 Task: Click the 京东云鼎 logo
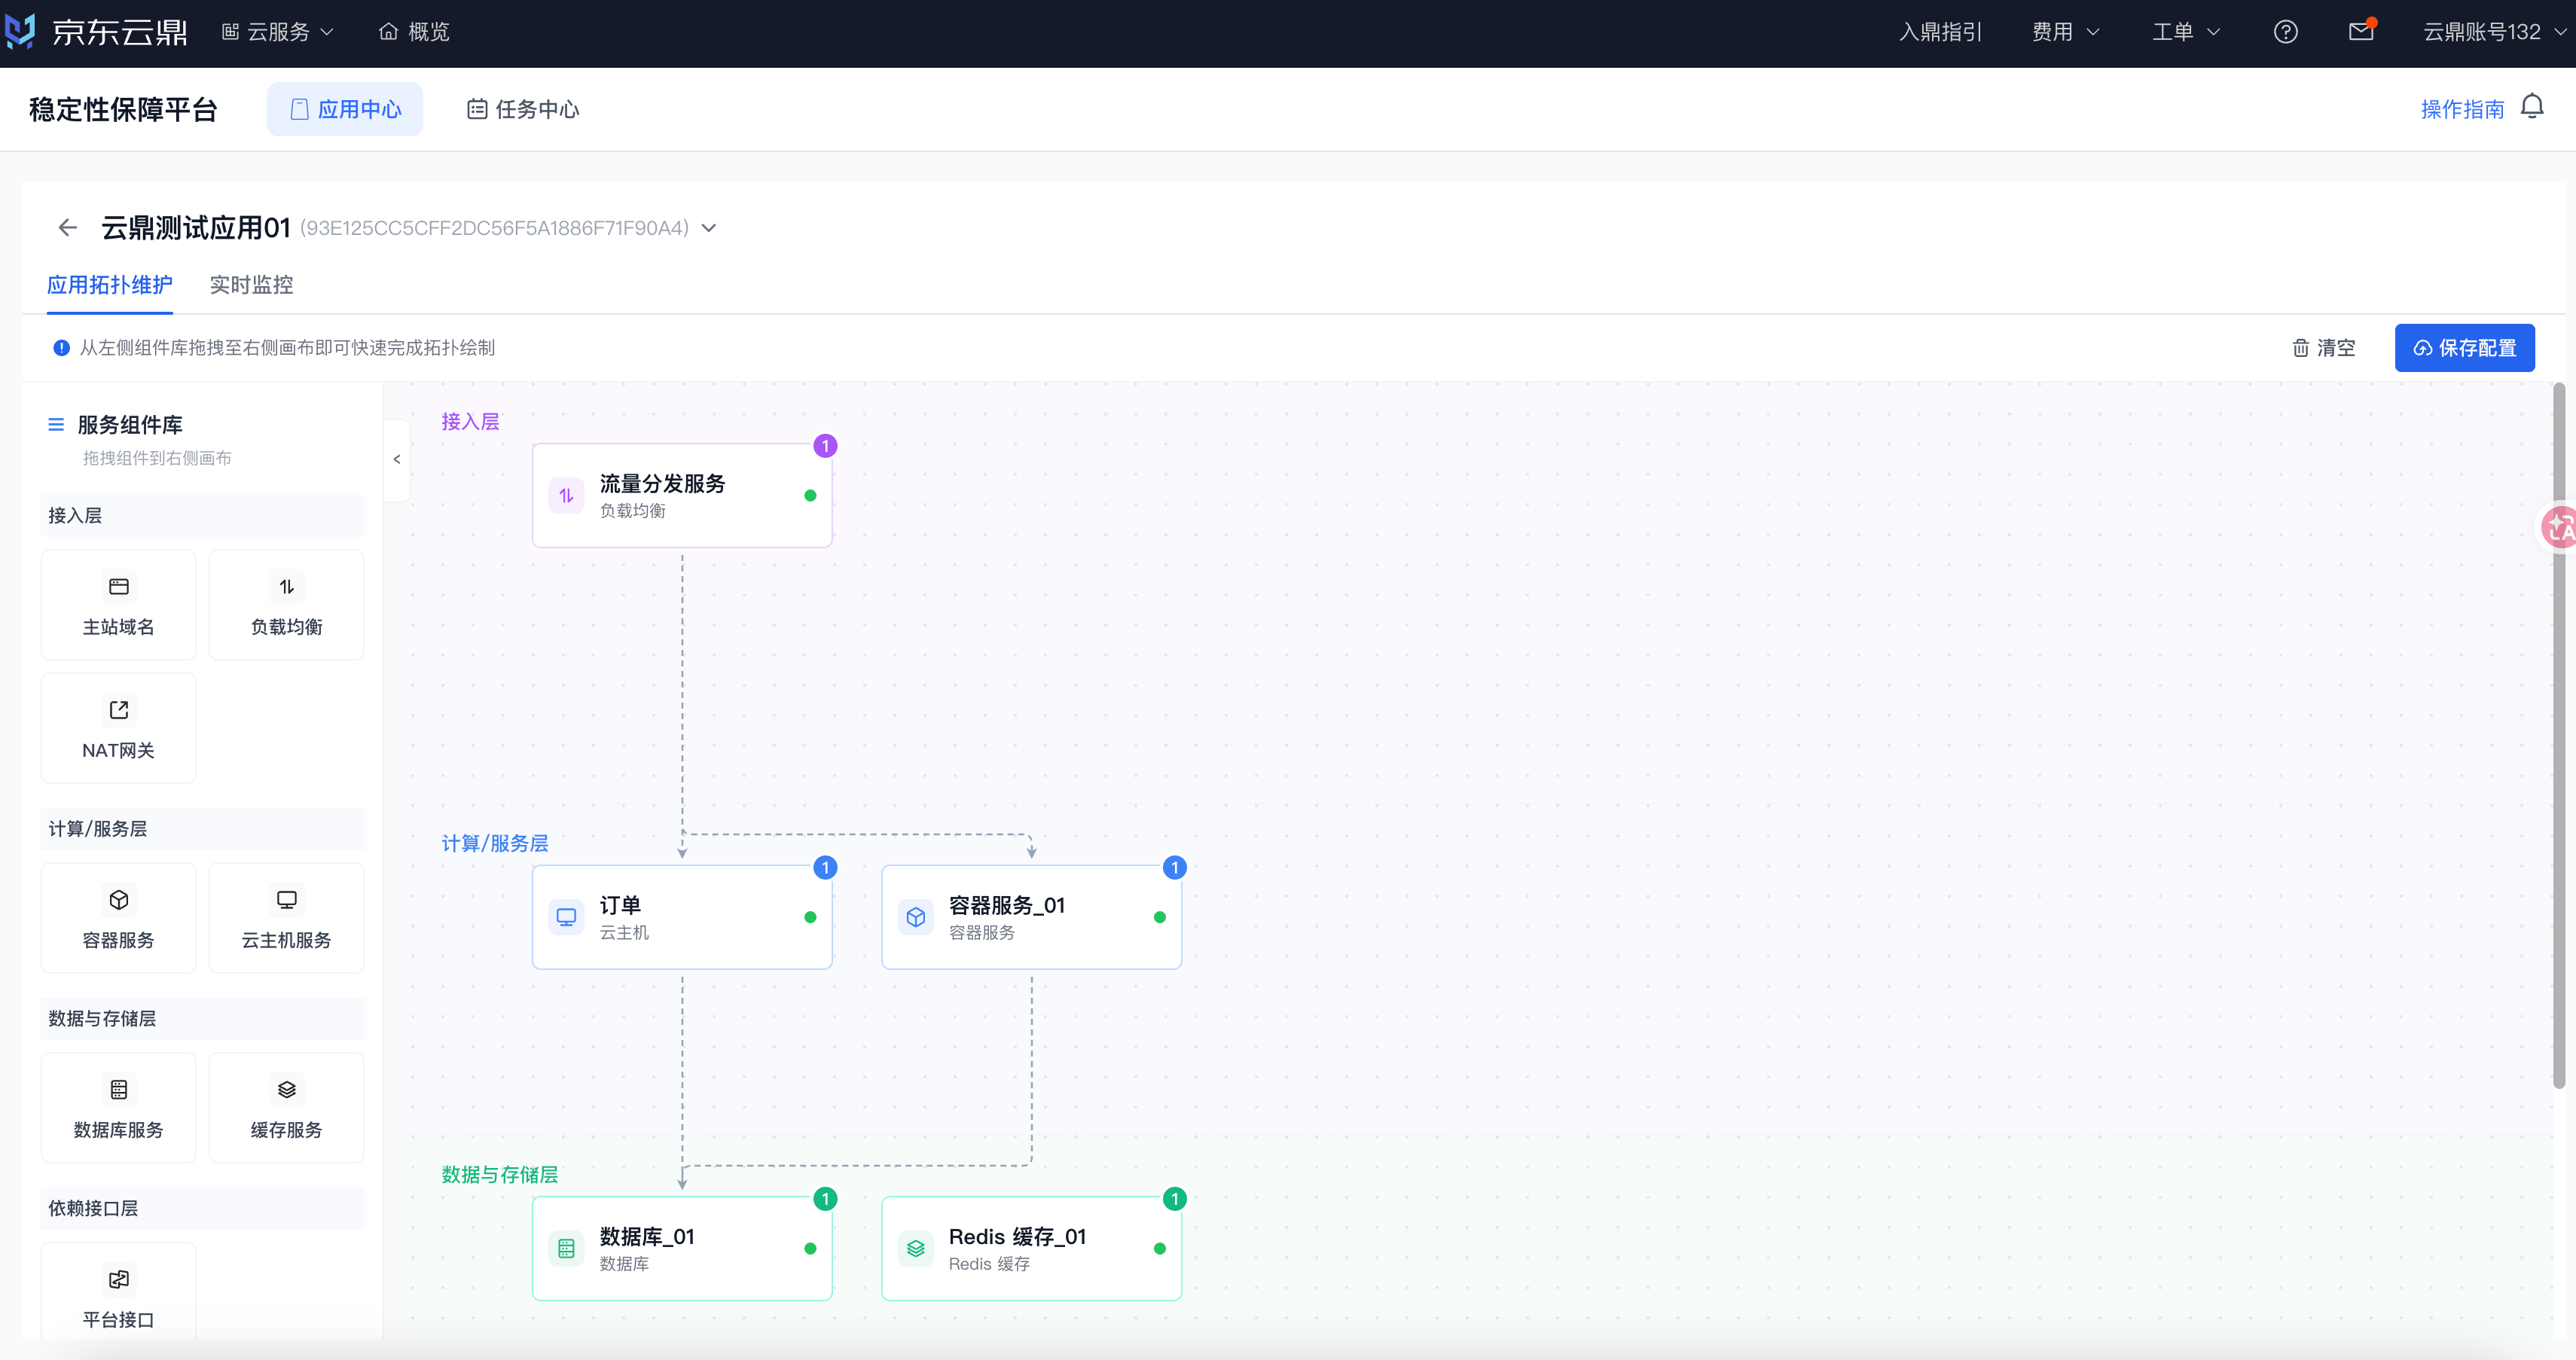click(x=97, y=32)
